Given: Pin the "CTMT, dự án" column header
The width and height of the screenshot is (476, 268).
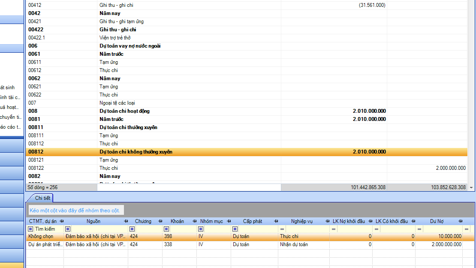Looking at the screenshot, I should (61, 221).
